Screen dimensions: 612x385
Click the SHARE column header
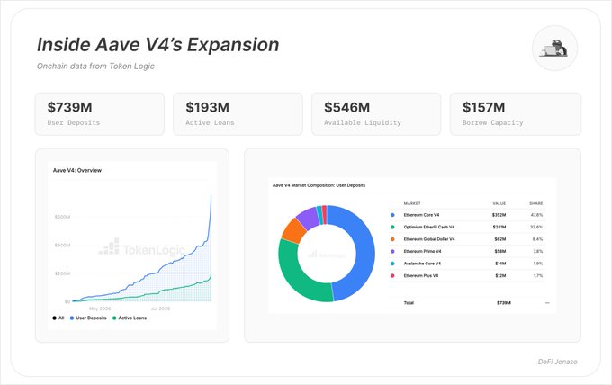pos(536,203)
